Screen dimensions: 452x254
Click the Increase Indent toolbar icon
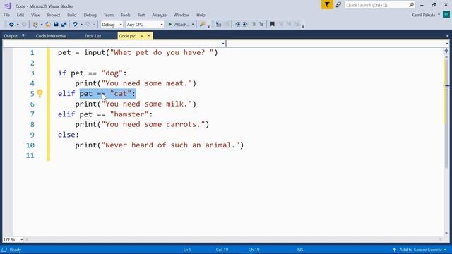click(245, 25)
